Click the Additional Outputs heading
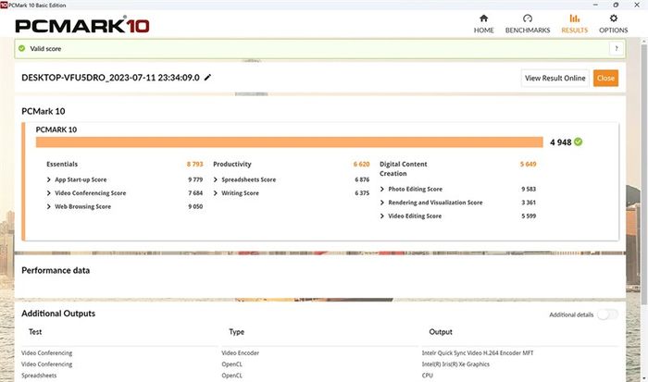Viewport: 648px width, 382px height. [x=58, y=314]
